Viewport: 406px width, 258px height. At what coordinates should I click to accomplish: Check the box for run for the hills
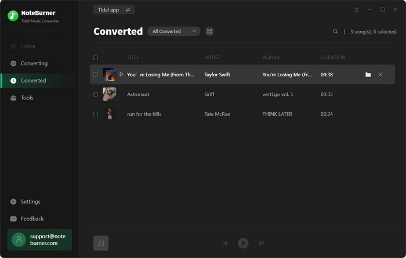[x=96, y=114]
